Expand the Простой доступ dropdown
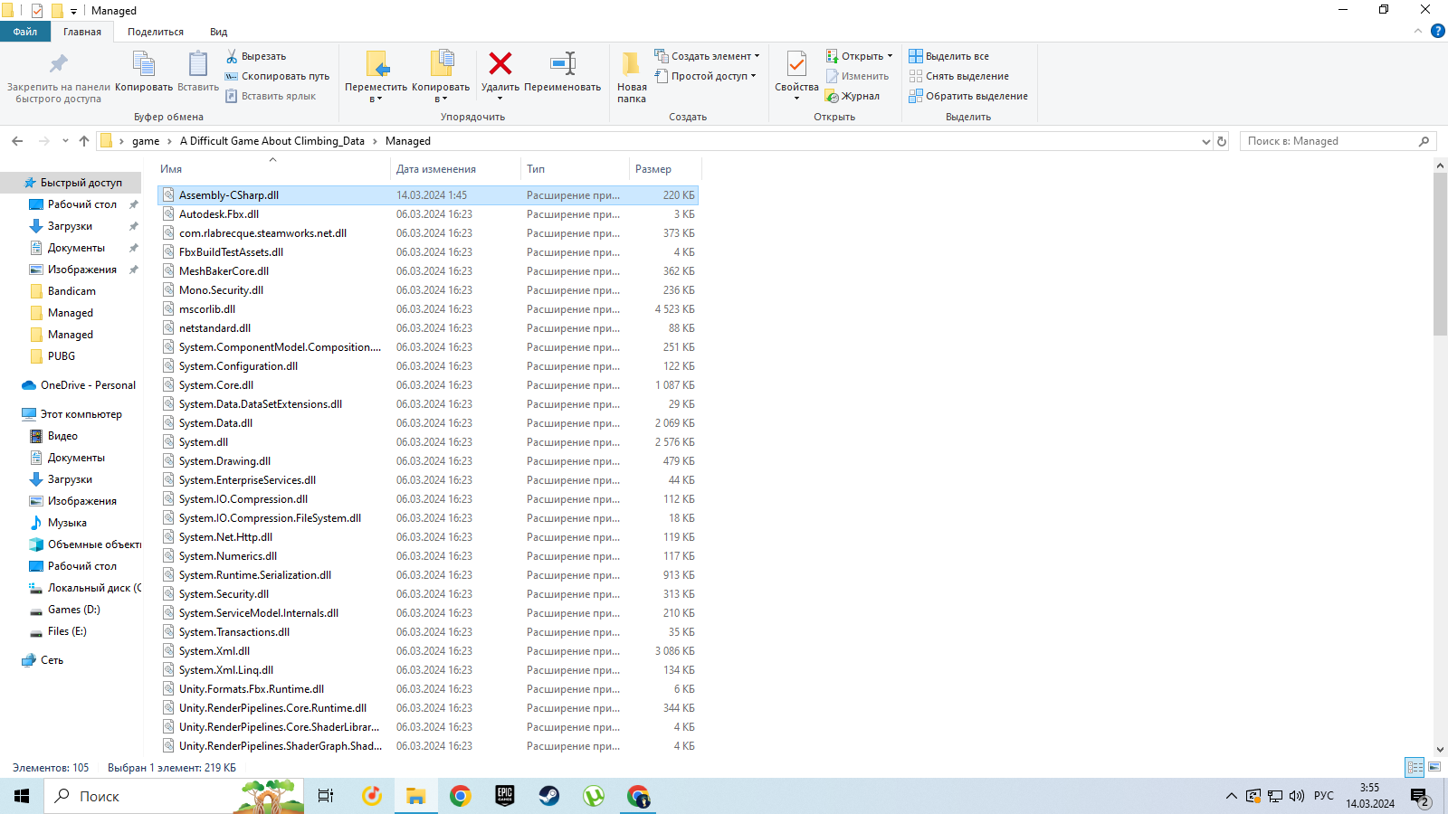 tap(753, 76)
